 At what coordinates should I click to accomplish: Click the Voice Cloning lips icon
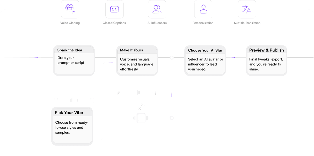point(70,9)
